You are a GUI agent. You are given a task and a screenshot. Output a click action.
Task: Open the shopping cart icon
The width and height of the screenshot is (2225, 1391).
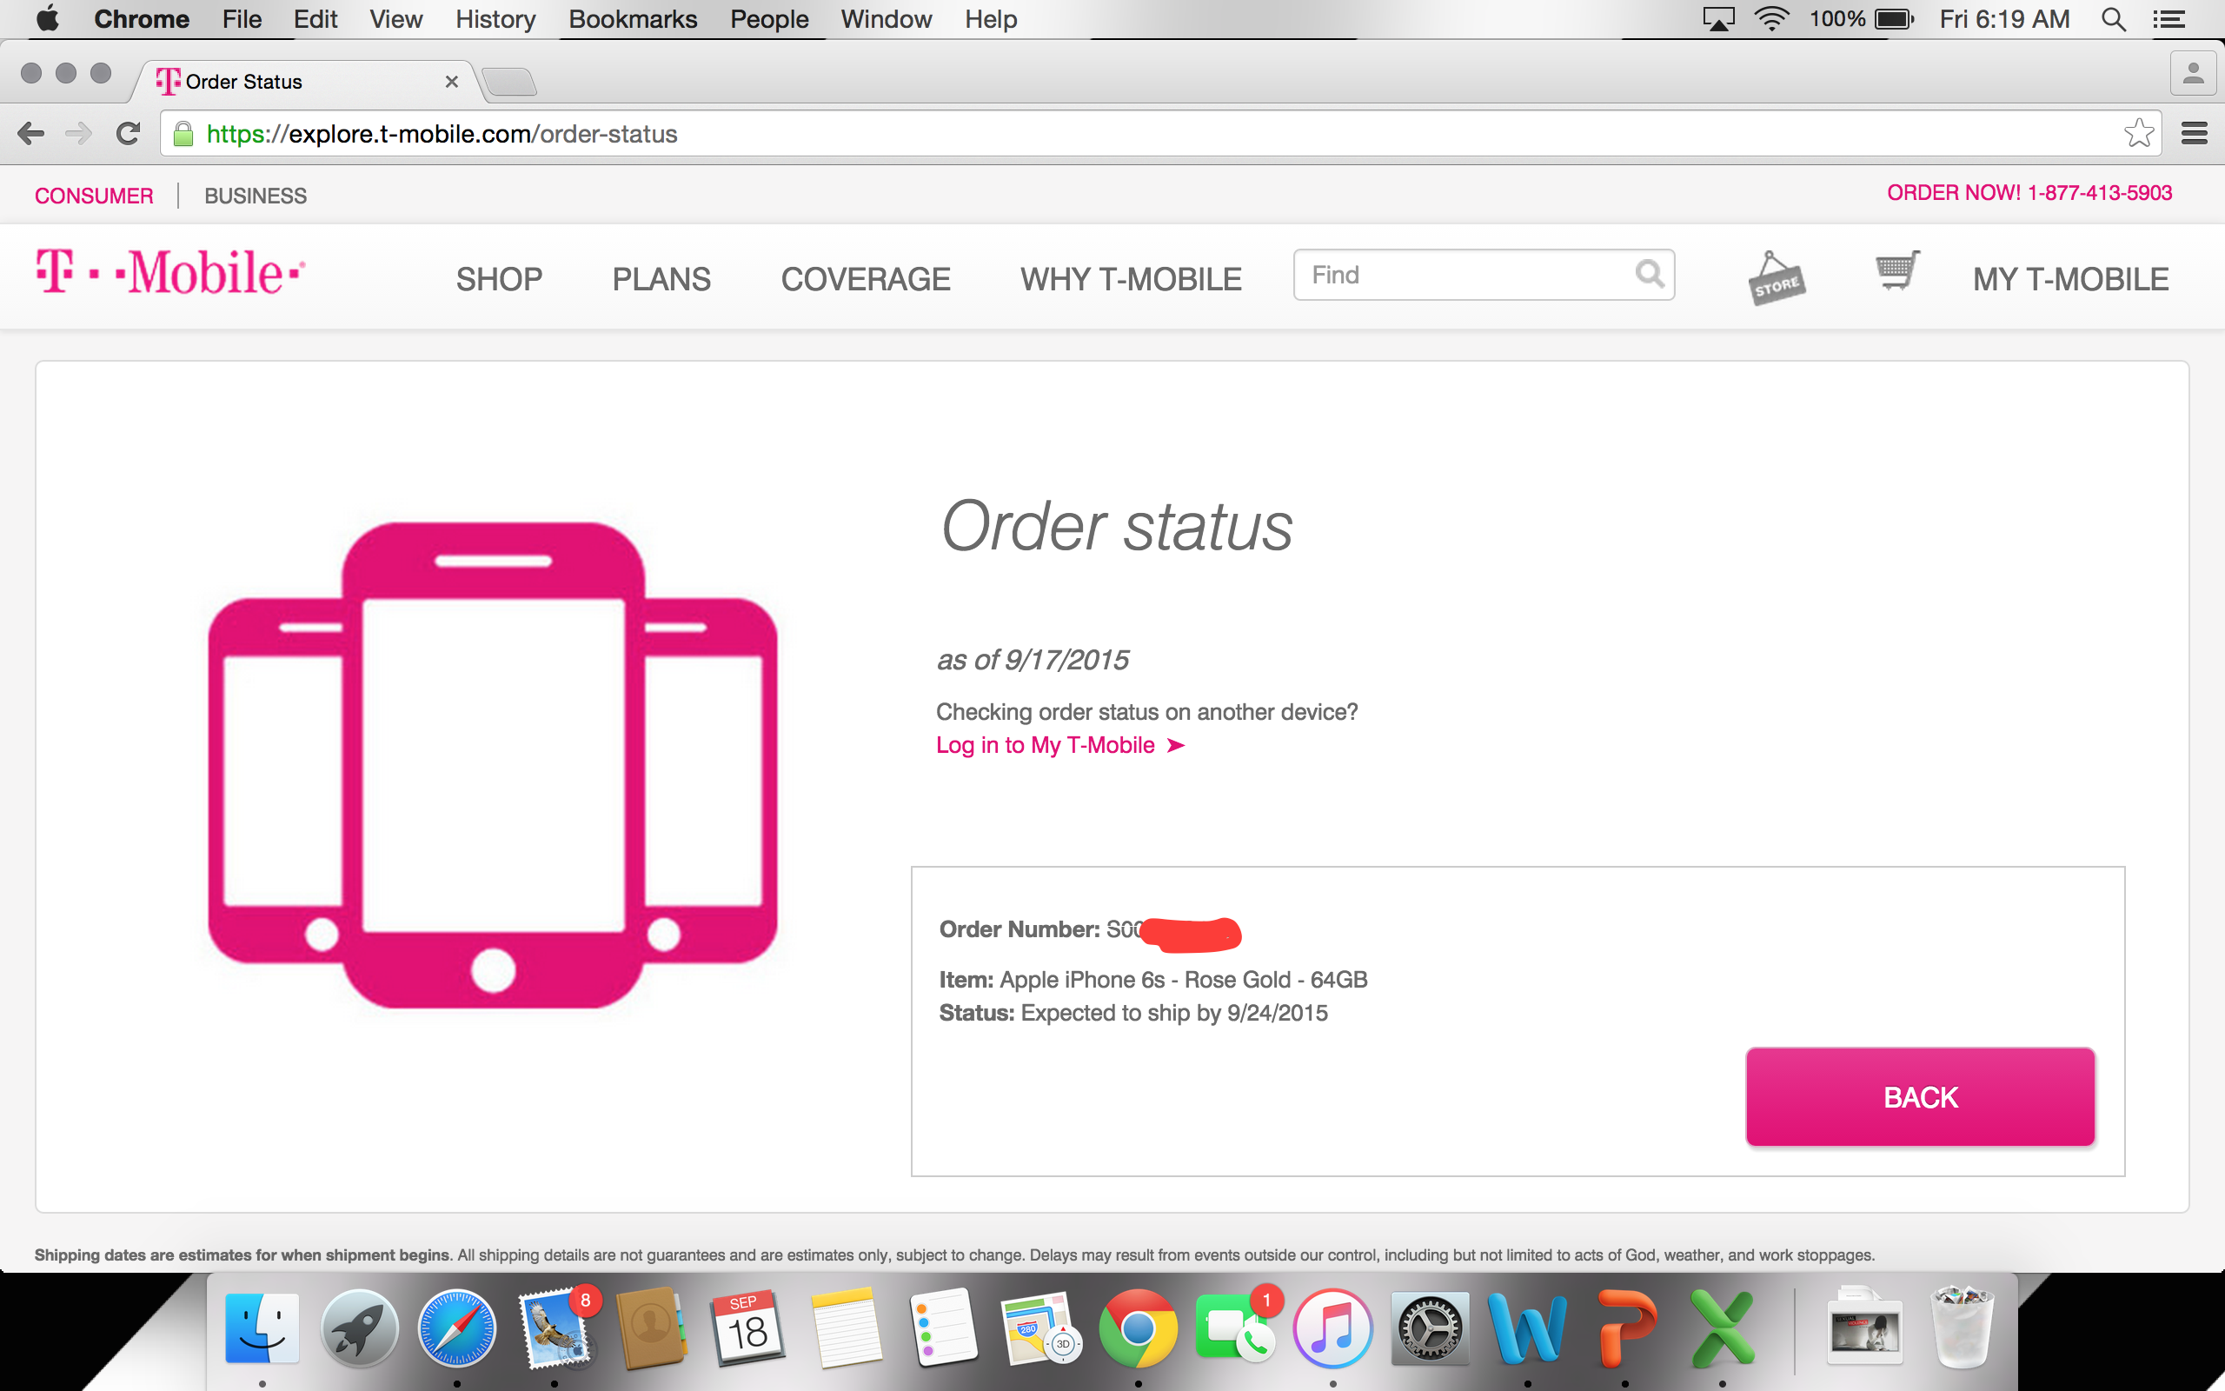point(1896,270)
